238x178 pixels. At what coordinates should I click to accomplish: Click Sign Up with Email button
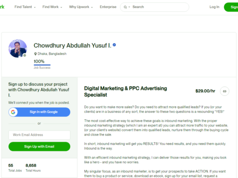(x=39, y=146)
